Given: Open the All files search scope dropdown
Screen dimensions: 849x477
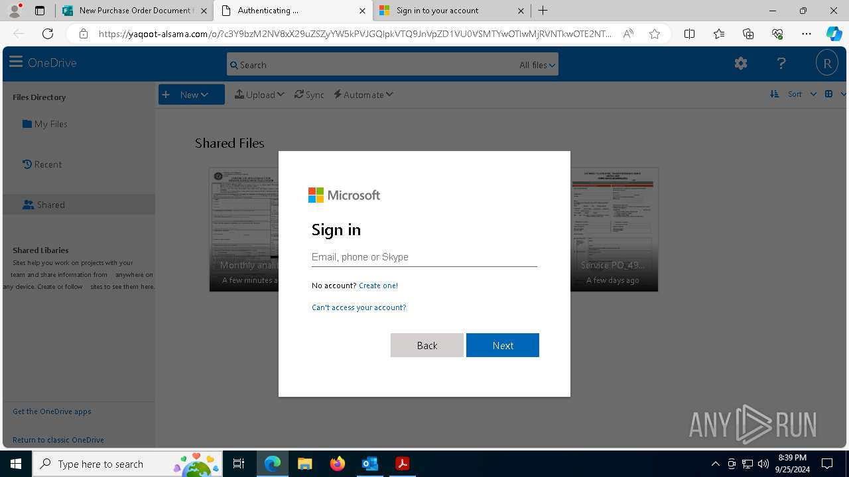Looking at the screenshot, I should [538, 65].
